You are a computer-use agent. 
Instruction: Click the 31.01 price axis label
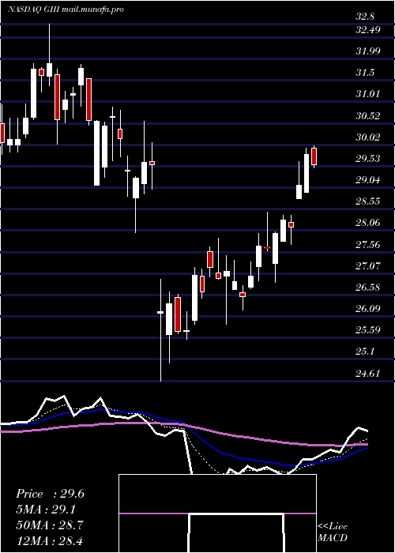(368, 94)
